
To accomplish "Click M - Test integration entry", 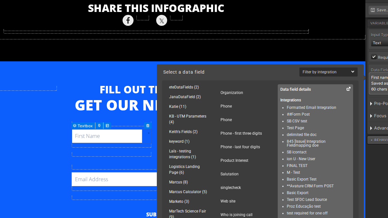I will point(293,172).
